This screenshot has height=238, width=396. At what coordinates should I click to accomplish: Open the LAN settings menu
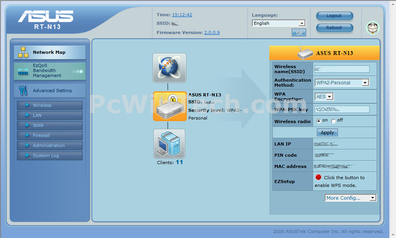[x=50, y=115]
